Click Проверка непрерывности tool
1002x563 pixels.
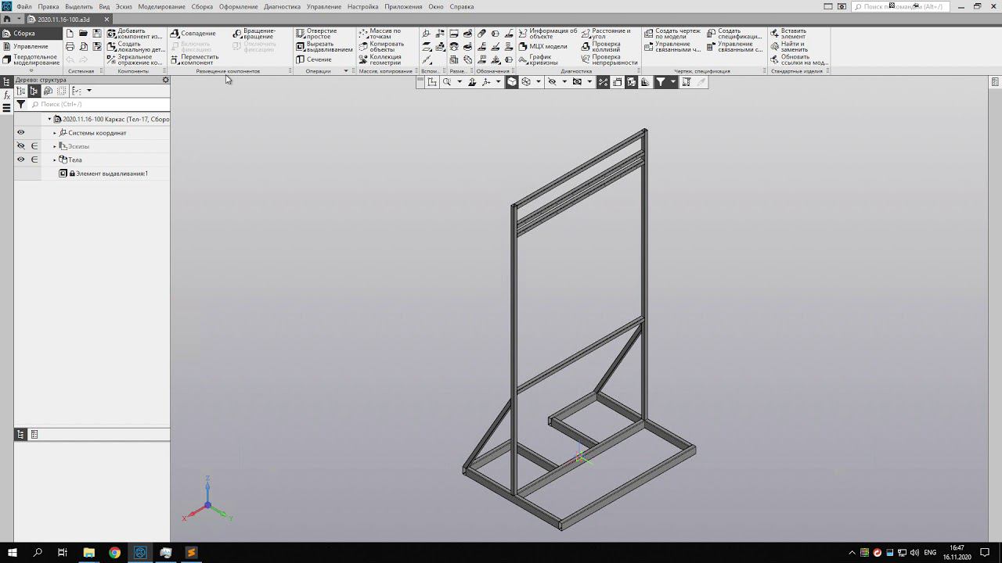609,59
